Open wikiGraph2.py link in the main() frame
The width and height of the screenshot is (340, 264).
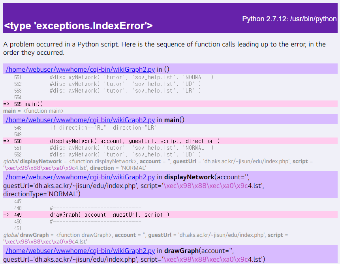click(80, 120)
